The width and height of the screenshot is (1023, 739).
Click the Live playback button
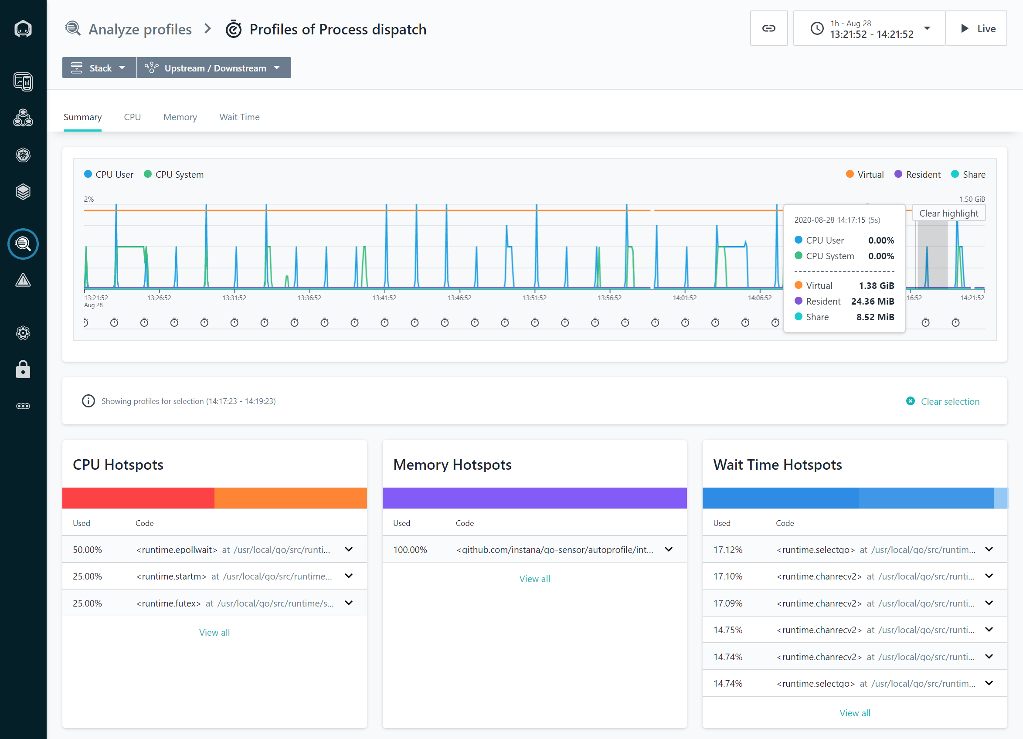(976, 28)
